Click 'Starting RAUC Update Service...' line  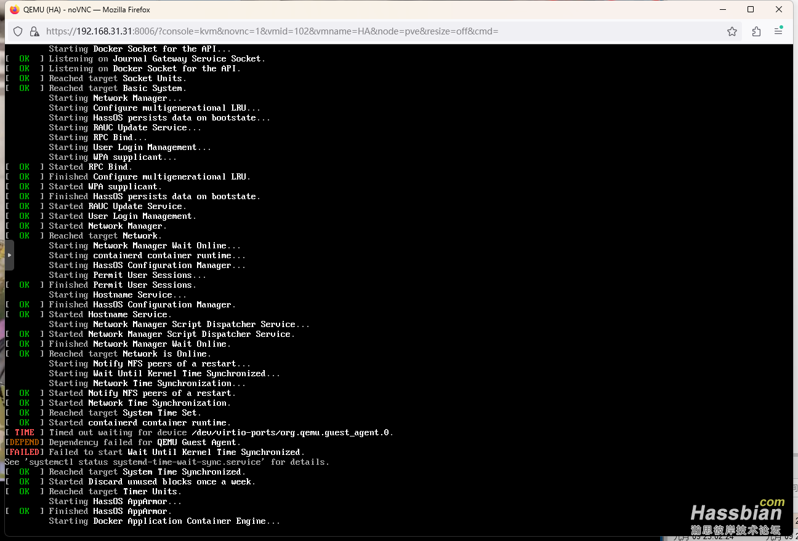[125, 127]
